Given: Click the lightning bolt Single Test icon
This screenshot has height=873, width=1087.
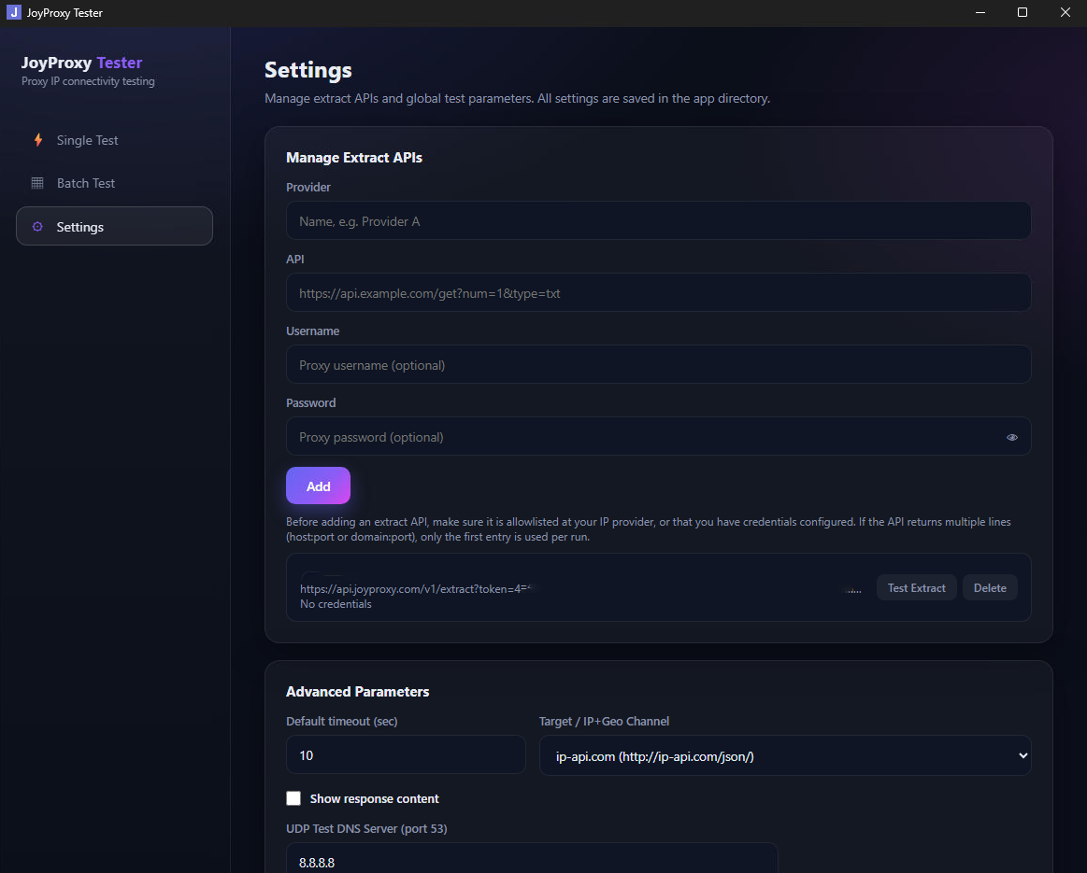Looking at the screenshot, I should pyautogui.click(x=38, y=140).
